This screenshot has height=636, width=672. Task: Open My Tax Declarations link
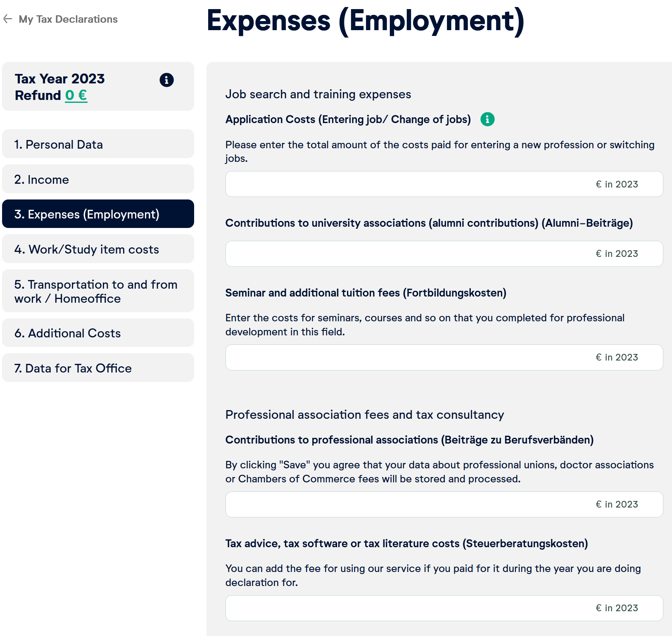pyautogui.click(x=68, y=19)
